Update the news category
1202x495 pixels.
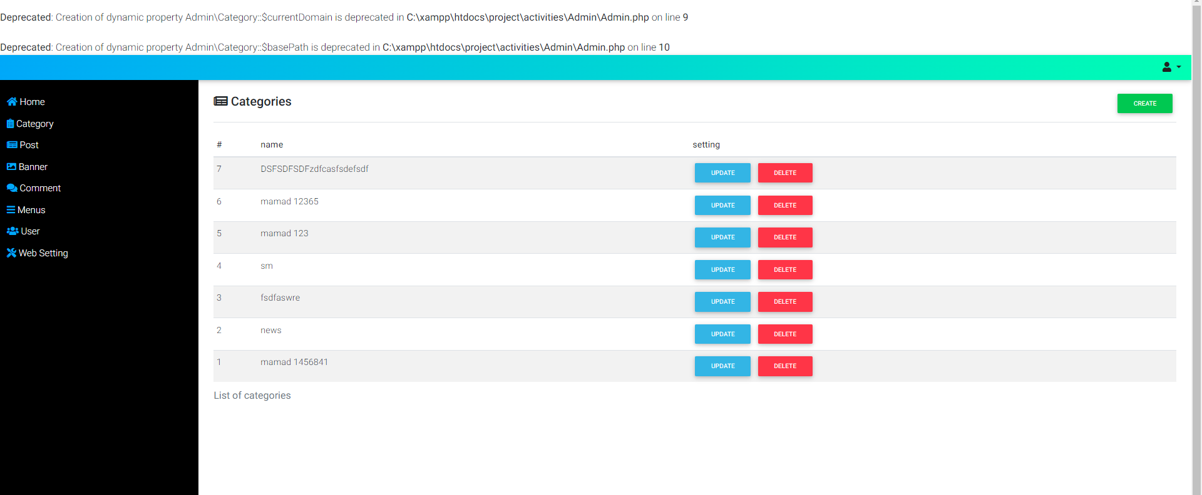pyautogui.click(x=722, y=334)
